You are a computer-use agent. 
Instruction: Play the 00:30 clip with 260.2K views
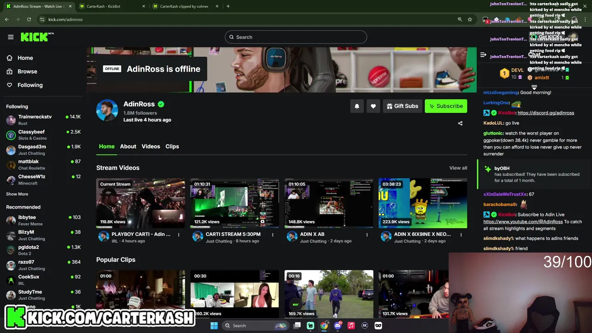pyautogui.click(x=234, y=294)
